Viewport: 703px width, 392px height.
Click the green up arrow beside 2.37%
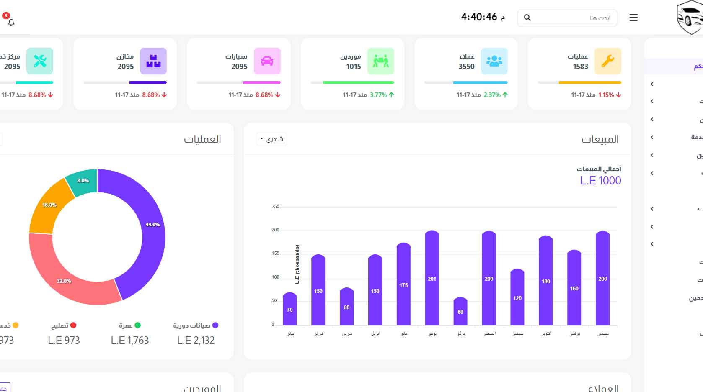point(505,95)
